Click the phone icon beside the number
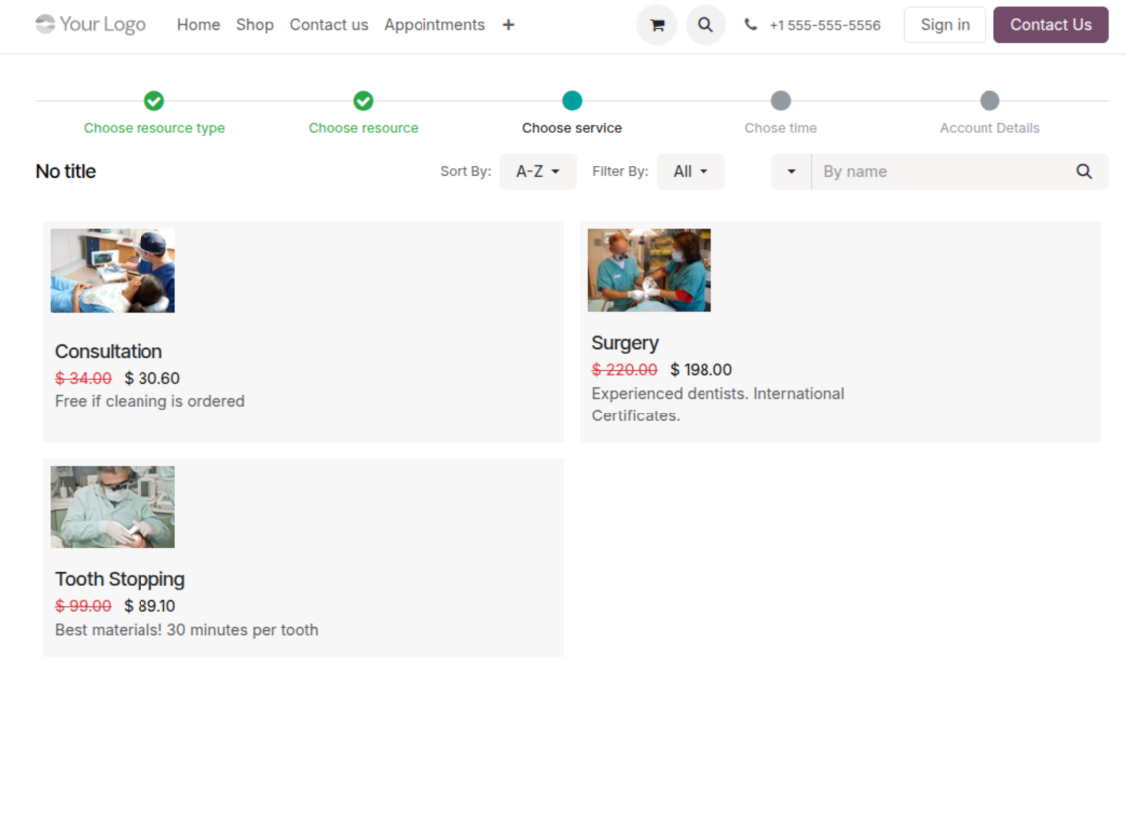 tap(750, 25)
